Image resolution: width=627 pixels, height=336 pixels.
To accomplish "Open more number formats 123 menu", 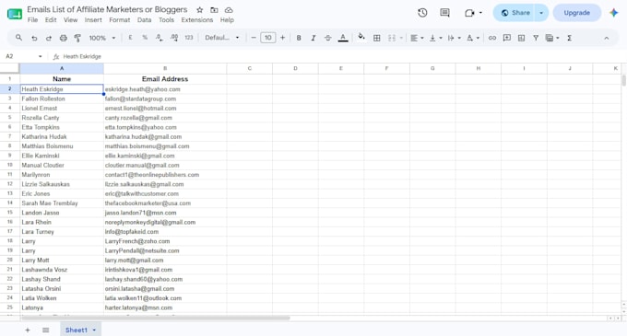I will click(189, 38).
